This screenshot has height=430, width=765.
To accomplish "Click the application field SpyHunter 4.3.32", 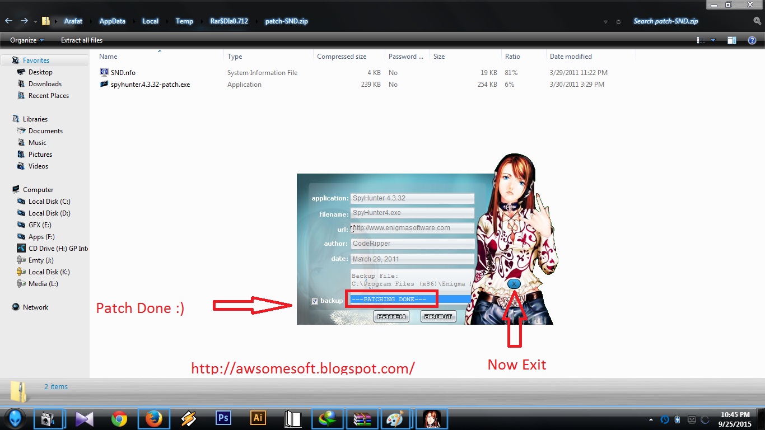I will point(412,198).
